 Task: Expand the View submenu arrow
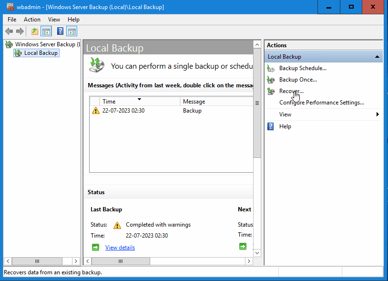click(378, 114)
